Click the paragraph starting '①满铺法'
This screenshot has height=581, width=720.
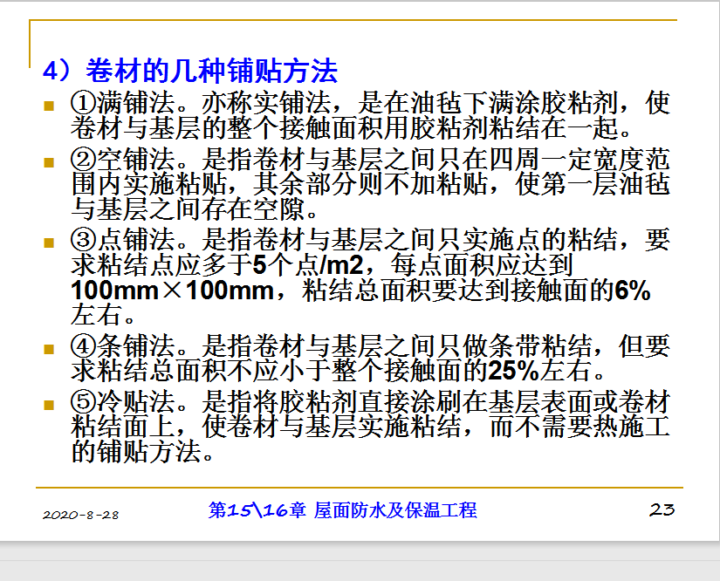pyautogui.click(x=371, y=115)
